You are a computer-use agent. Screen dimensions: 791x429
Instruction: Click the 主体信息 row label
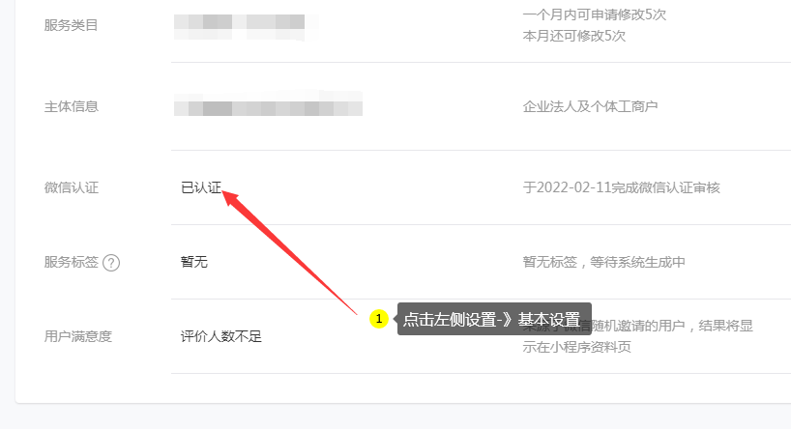[x=72, y=106]
